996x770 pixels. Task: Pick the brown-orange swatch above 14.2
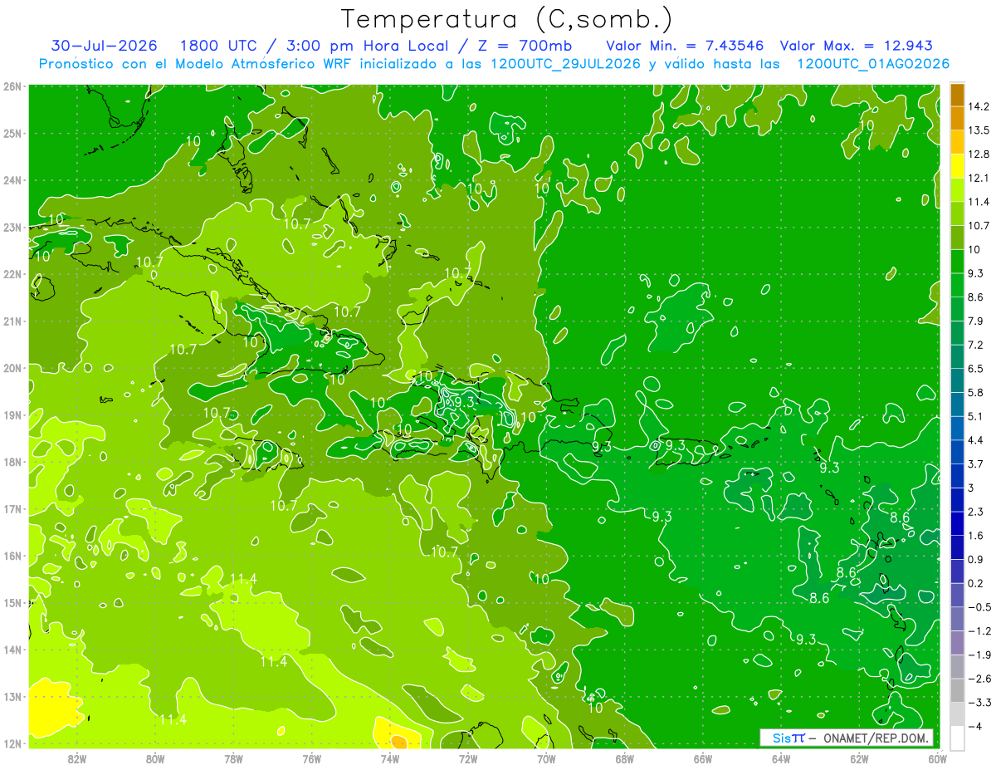[x=957, y=96]
